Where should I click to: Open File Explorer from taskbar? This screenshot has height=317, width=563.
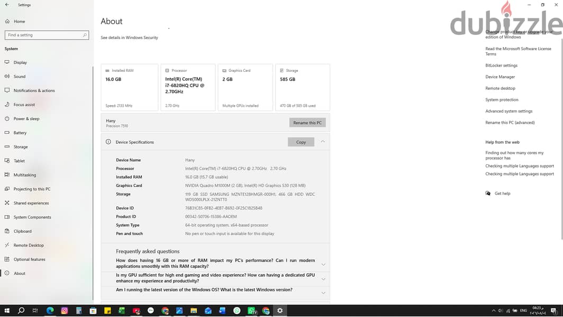pyautogui.click(x=194, y=311)
